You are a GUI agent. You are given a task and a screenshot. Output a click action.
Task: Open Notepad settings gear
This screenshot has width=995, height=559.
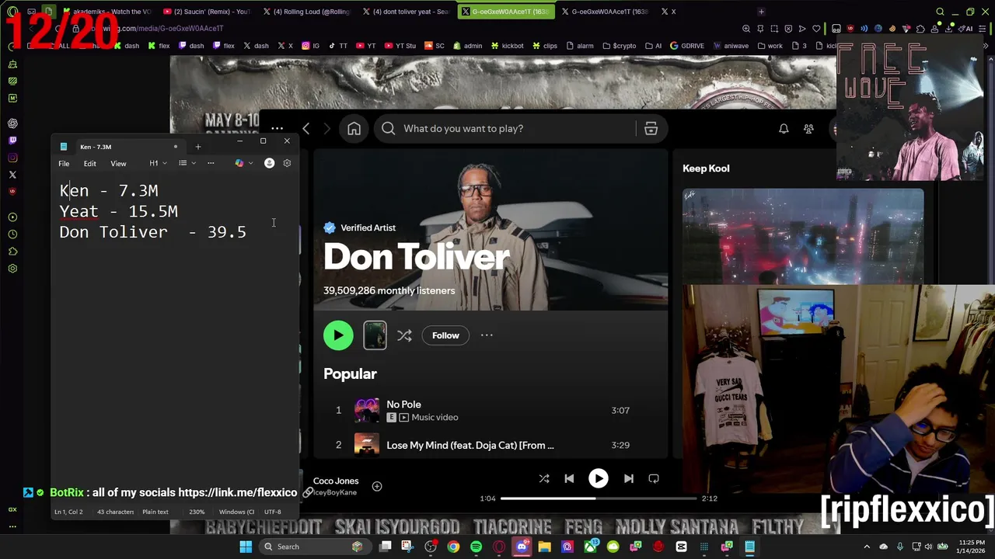287,163
